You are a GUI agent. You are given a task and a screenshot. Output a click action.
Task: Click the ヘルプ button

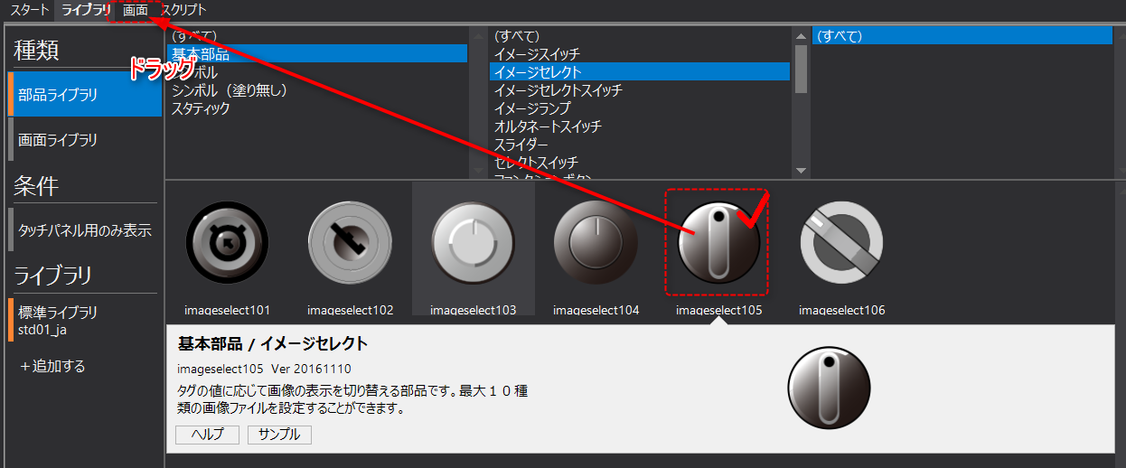coord(207,435)
